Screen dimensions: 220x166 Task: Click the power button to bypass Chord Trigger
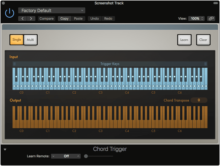pos(9,13)
